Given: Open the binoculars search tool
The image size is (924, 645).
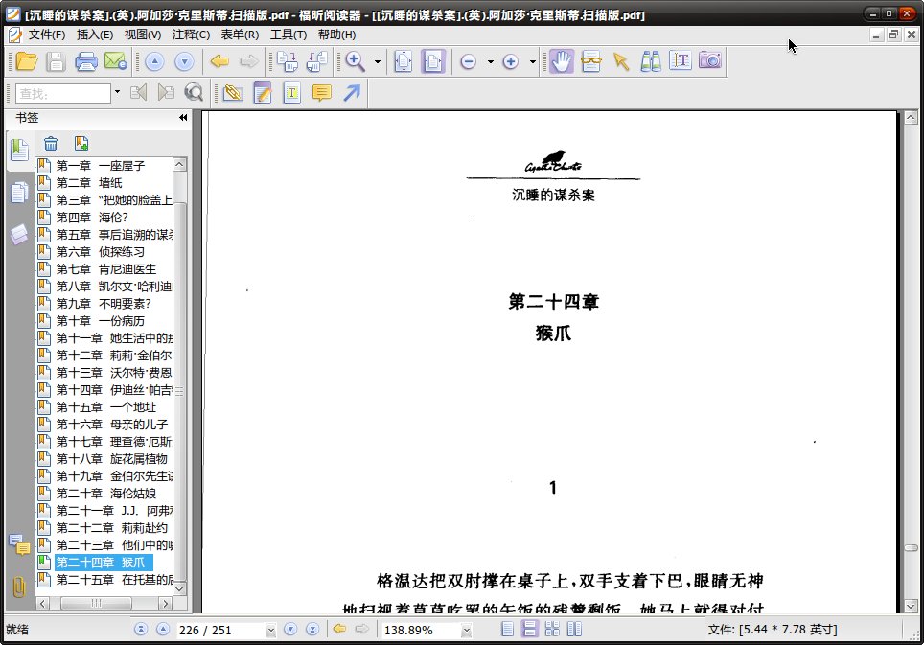Looking at the screenshot, I should click(651, 61).
